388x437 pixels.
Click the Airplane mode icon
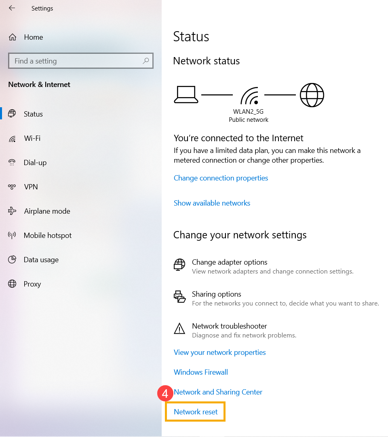[12, 211]
